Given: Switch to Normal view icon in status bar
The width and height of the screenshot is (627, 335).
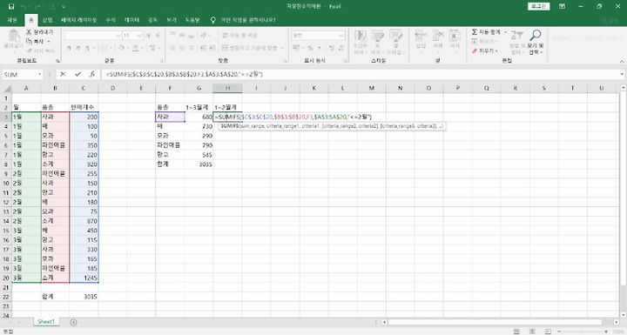Looking at the screenshot, I should click(x=516, y=332).
